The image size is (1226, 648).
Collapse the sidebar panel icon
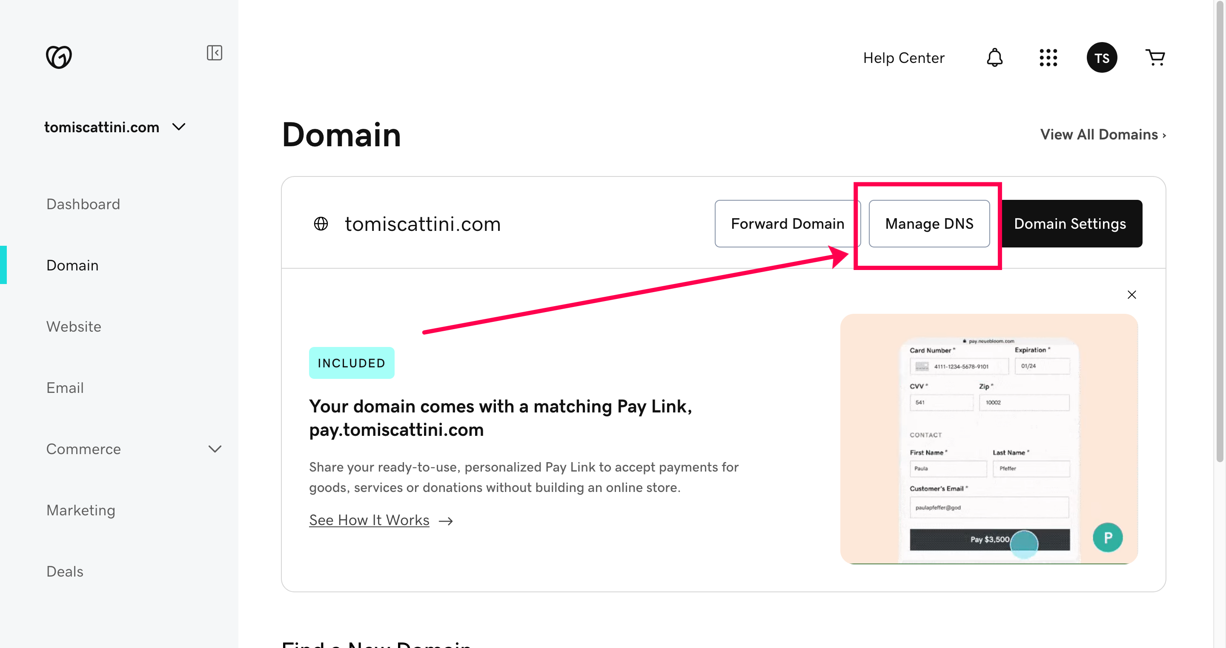click(x=214, y=53)
